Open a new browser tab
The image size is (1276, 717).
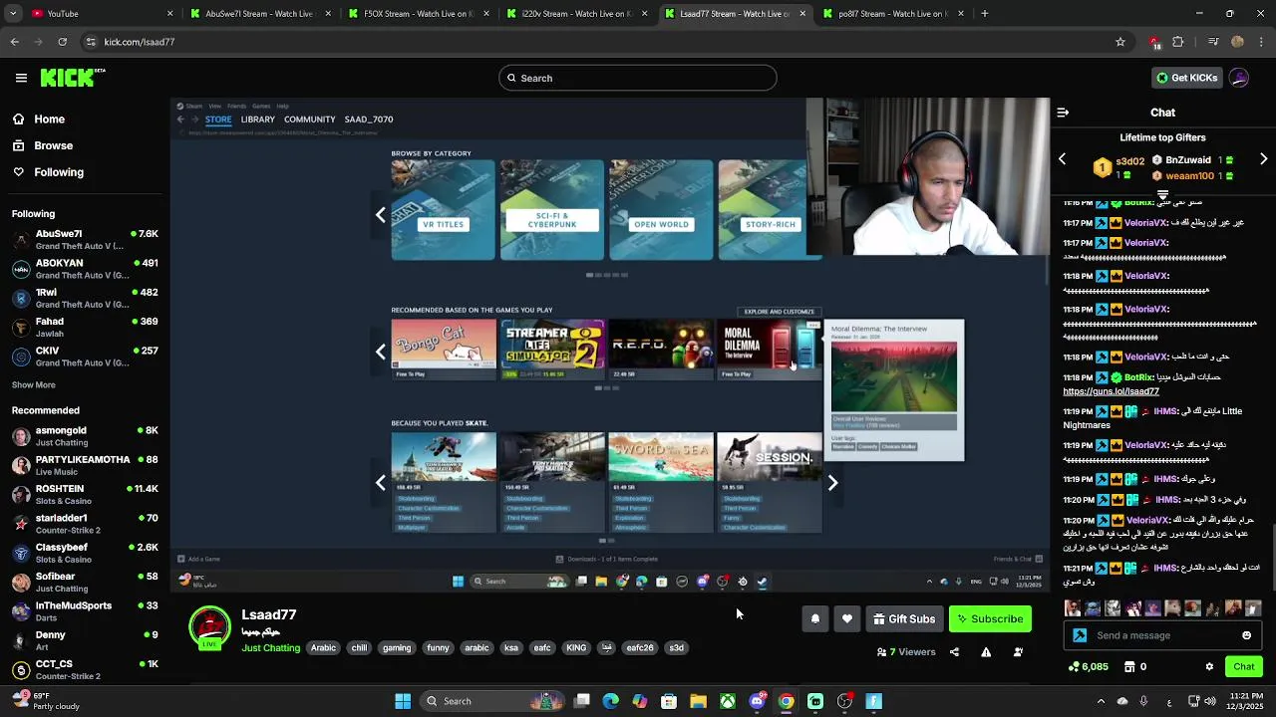click(x=985, y=14)
